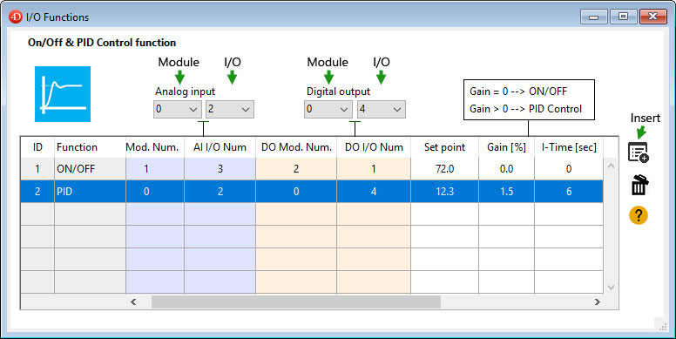Click the Insert function list icon
The image size is (676, 339).
point(639,153)
